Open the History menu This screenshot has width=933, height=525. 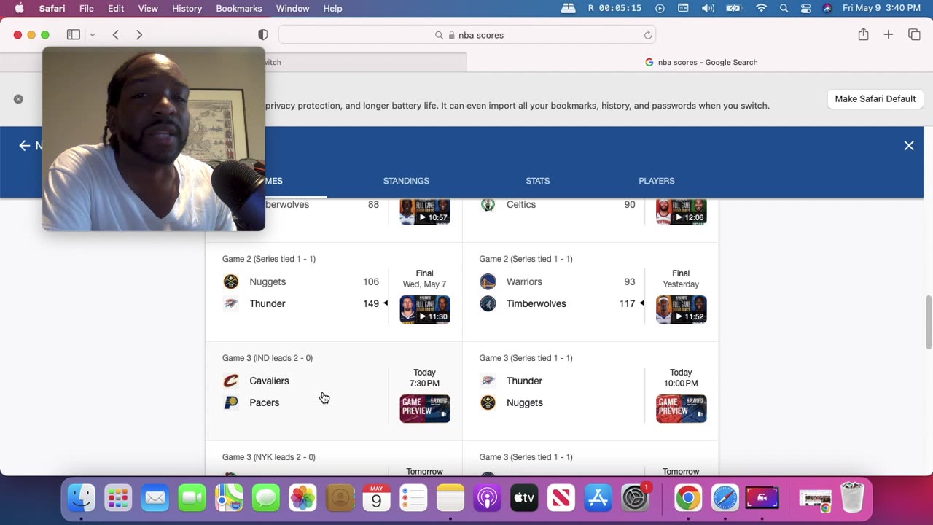tap(187, 8)
